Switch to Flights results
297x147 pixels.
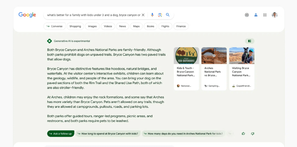point(165,26)
